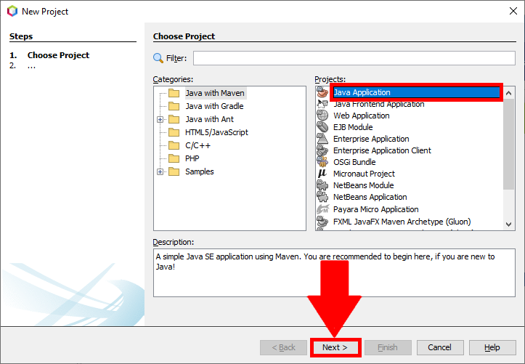The image size is (525, 364).
Task: Click the Micronaut Project mu icon
Action: click(322, 174)
